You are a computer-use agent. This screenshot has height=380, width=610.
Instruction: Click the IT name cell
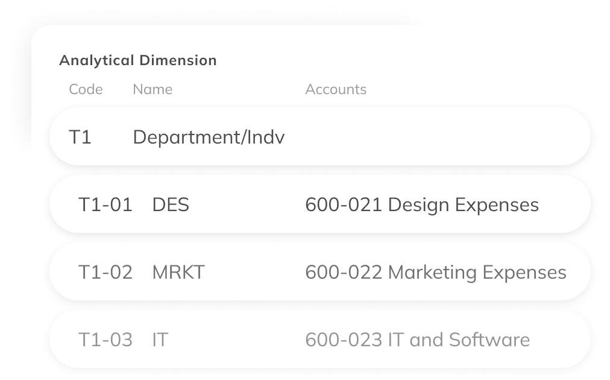pyautogui.click(x=160, y=340)
